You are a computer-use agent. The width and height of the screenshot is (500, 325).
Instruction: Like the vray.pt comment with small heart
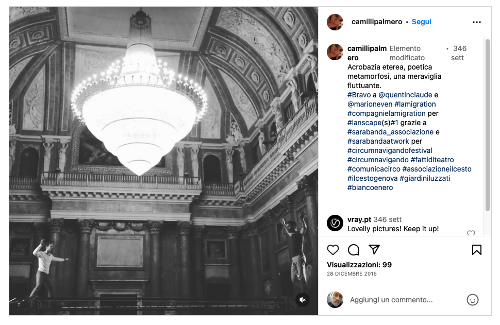(x=471, y=233)
